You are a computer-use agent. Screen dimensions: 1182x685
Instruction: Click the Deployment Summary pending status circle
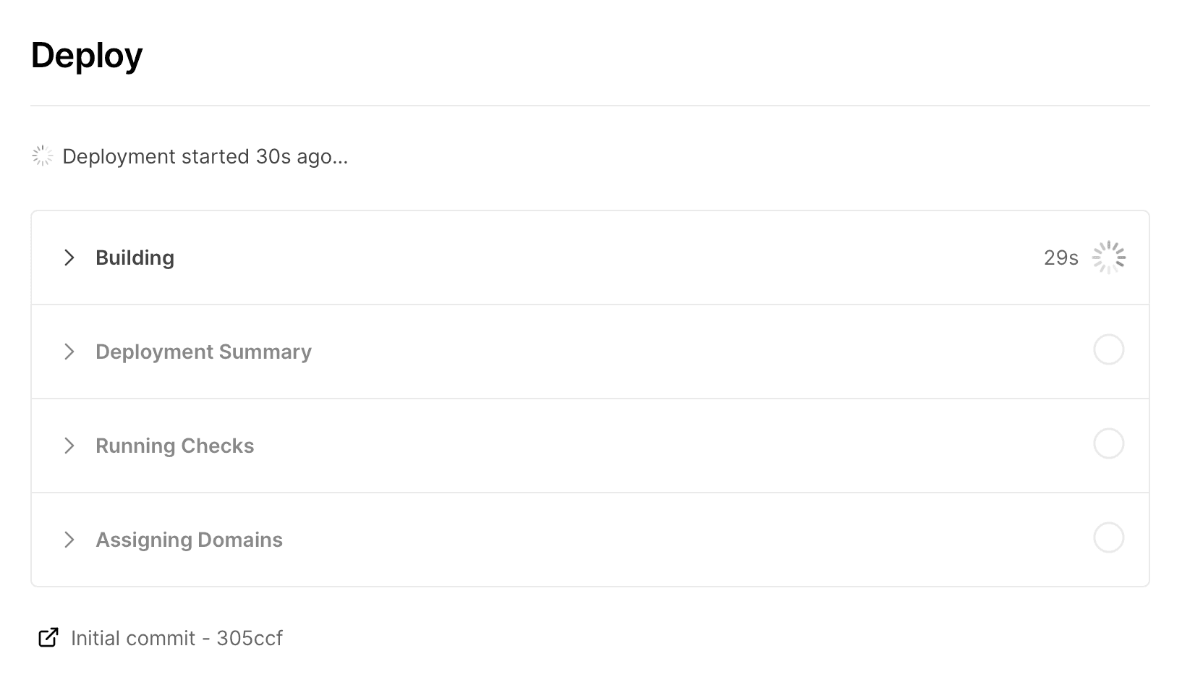coord(1108,350)
